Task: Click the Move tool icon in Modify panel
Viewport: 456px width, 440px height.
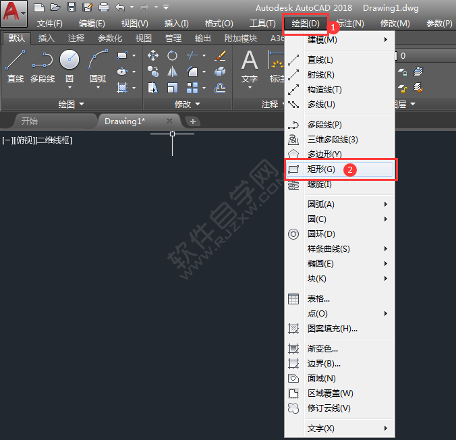Action: click(153, 55)
